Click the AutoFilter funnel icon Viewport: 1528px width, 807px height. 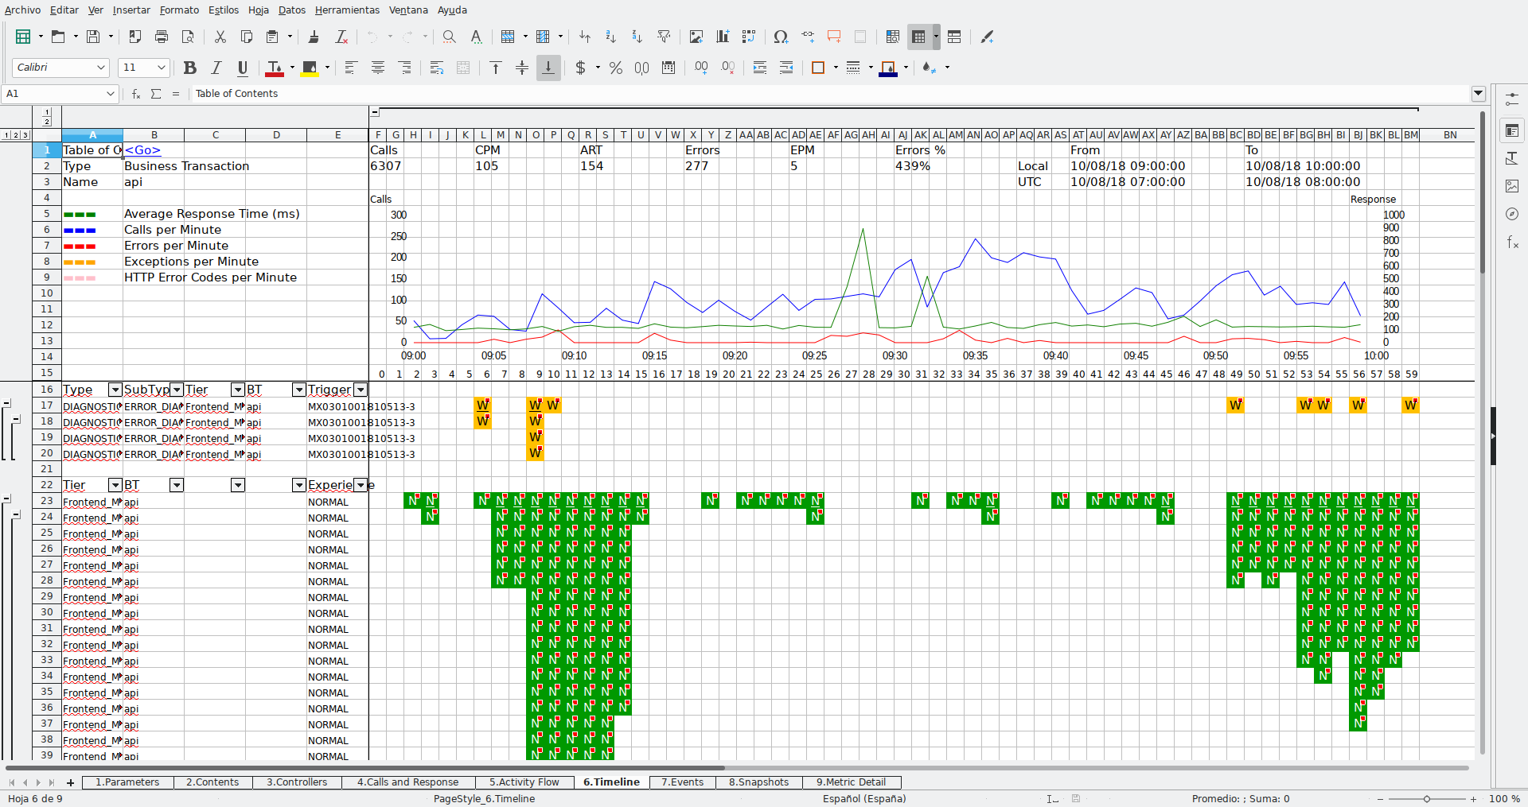[x=664, y=37]
